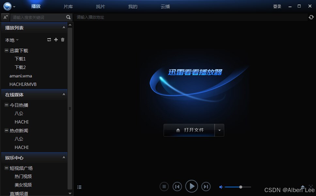Focus the search keyword input field
The width and height of the screenshot is (316, 196).
coord(38,17)
